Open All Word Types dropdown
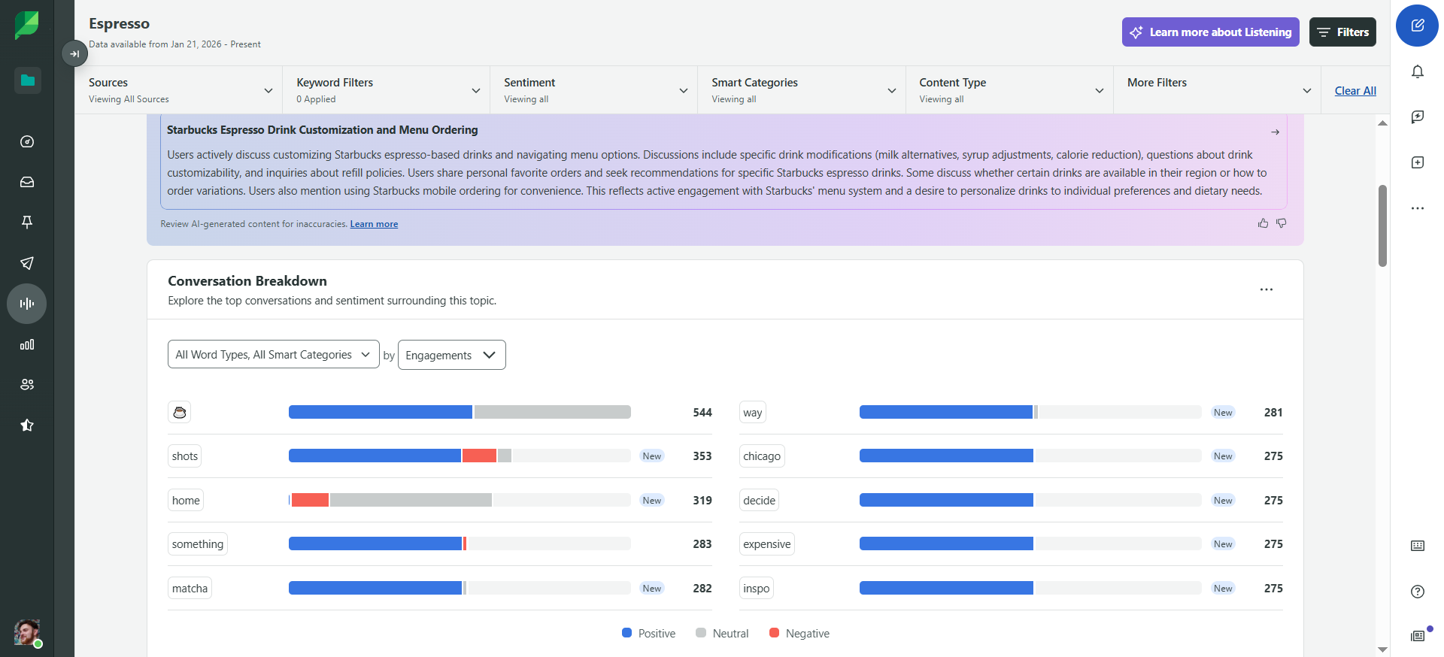The image size is (1444, 657). [x=273, y=355]
